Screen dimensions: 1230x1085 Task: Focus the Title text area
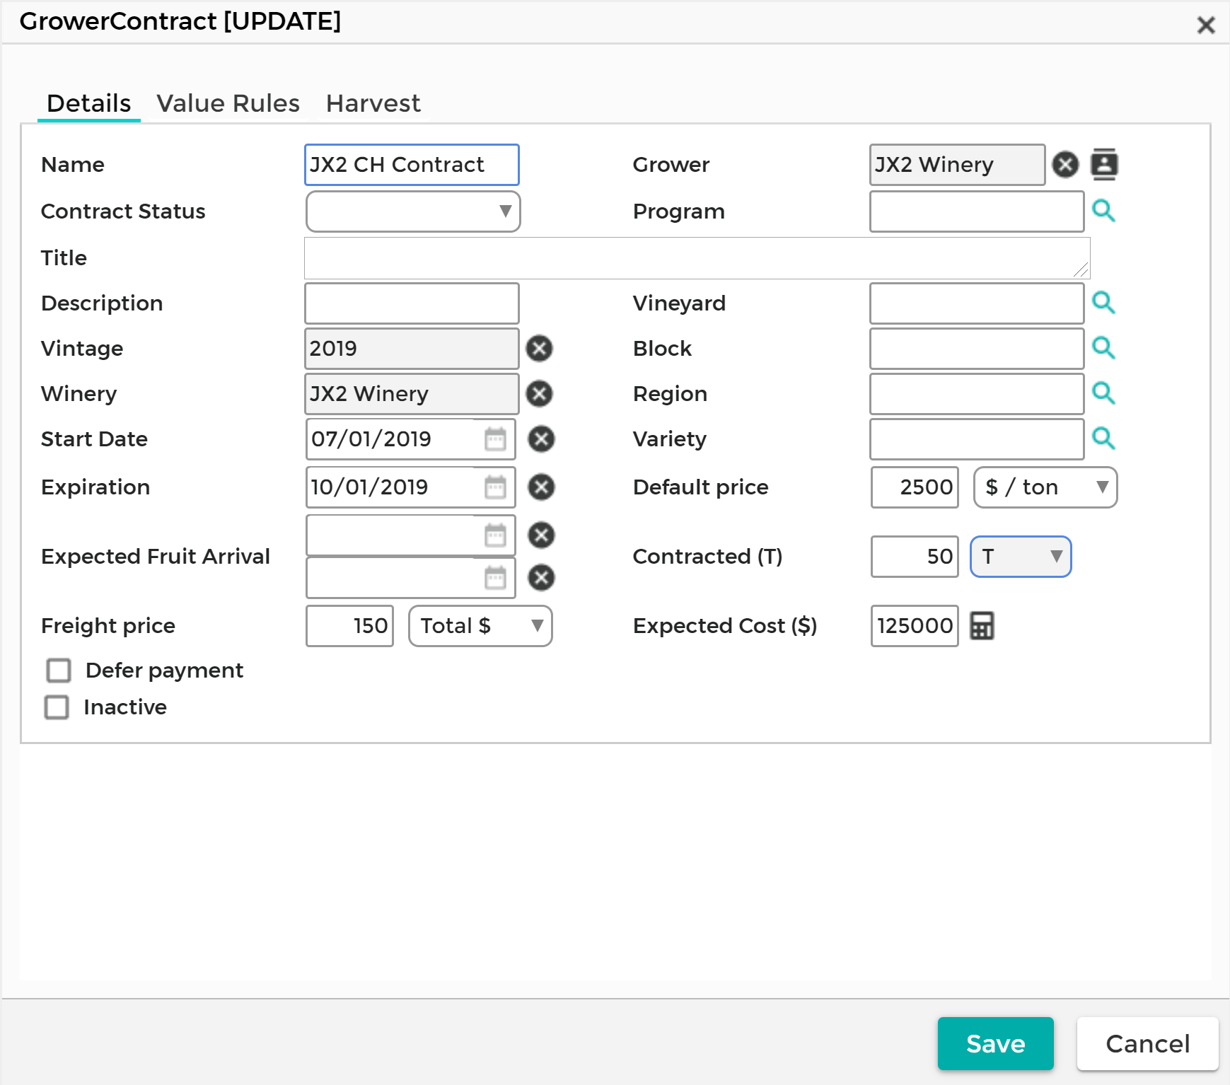(x=697, y=258)
